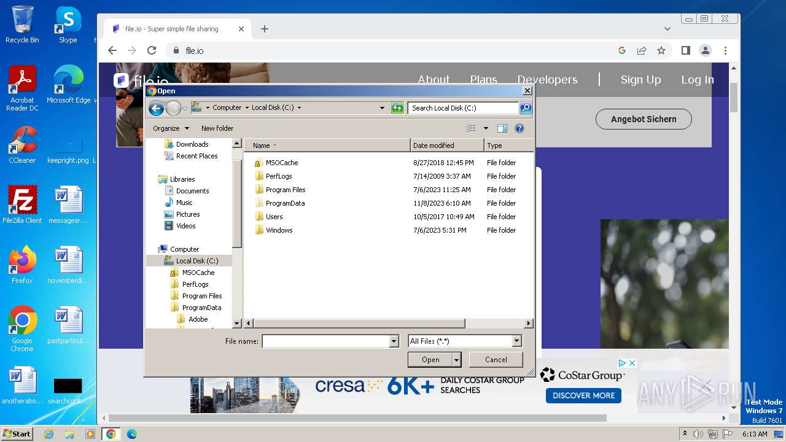Toggle the preview pane icon
The image size is (786, 442).
(x=502, y=128)
